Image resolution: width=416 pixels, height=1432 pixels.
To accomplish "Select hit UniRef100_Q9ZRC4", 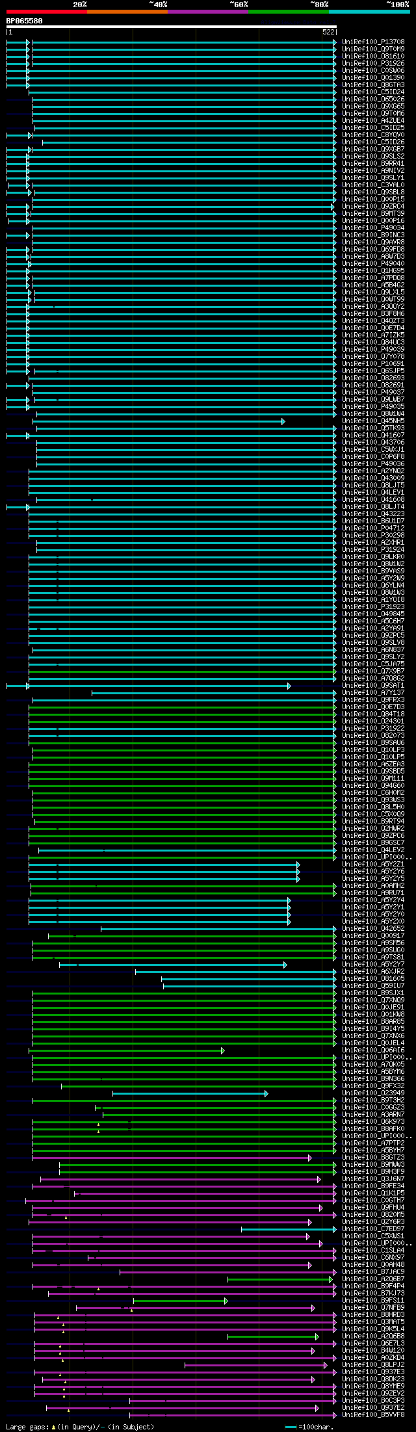I will 373,207.
